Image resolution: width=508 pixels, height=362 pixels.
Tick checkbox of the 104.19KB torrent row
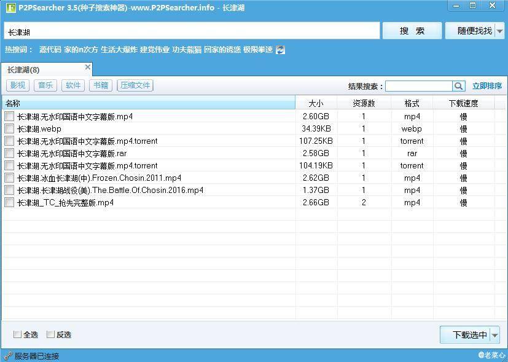(9, 165)
